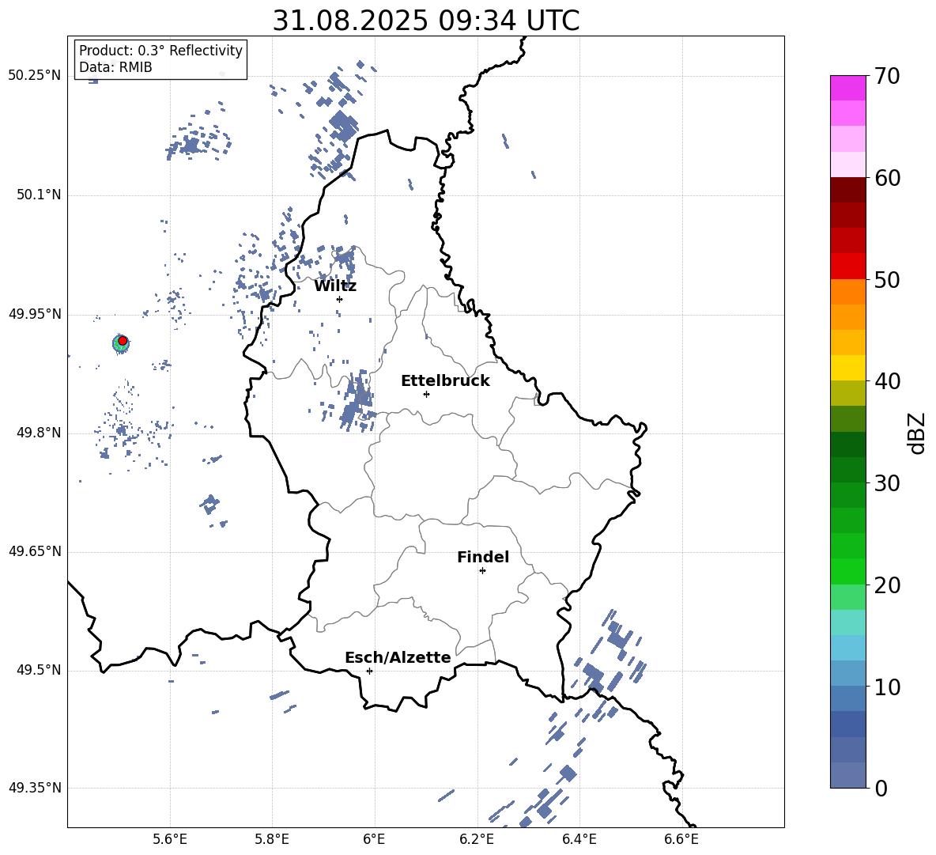Screen dimensions: 936x855
Task: Click the 40 tick on the colorbar
Action: (887, 381)
